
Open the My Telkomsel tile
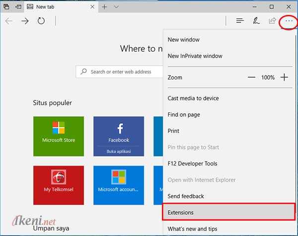(59, 185)
